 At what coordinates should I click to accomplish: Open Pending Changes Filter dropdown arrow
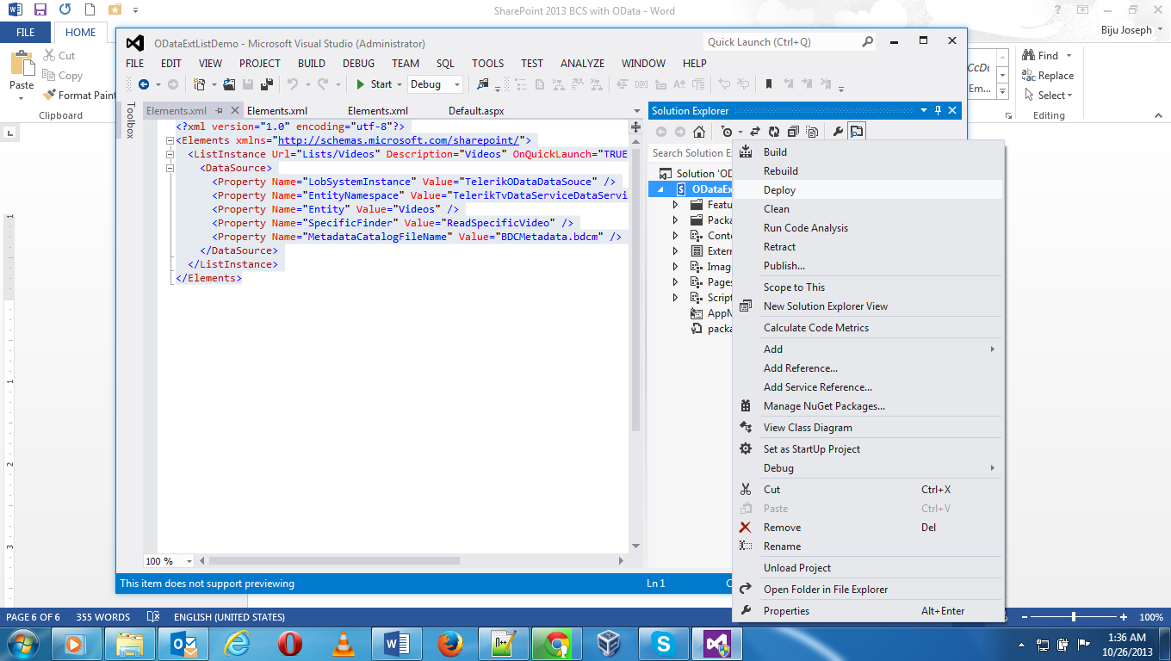740,132
